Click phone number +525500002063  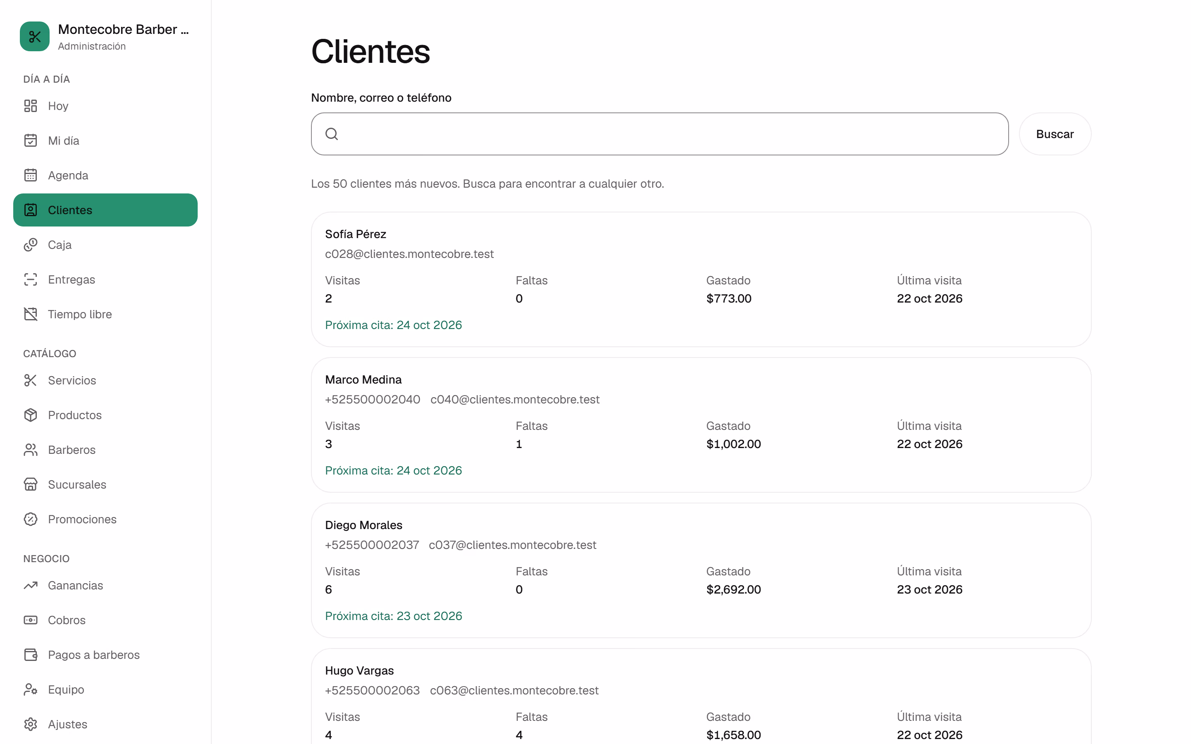(x=372, y=690)
